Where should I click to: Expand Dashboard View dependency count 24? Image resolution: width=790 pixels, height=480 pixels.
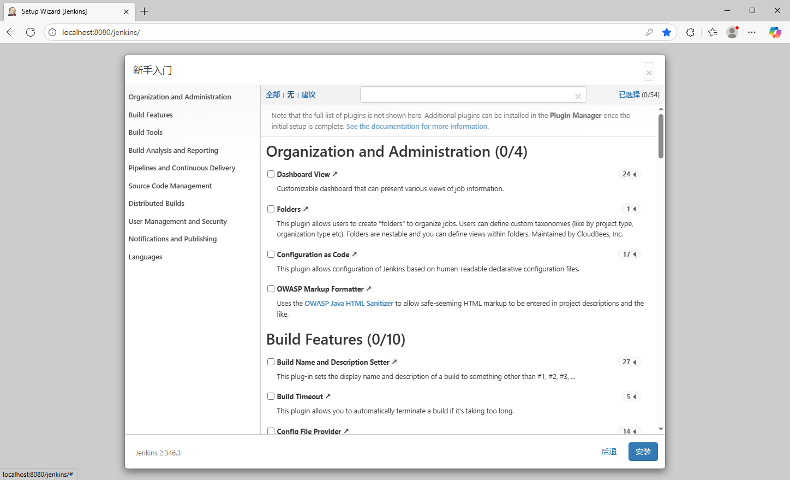[x=629, y=174]
